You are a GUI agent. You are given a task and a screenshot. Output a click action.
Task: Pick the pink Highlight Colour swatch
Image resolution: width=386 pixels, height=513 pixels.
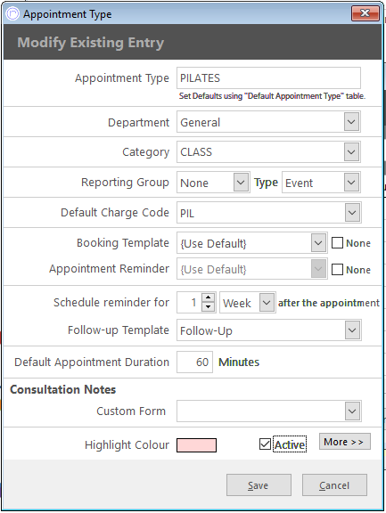pyautogui.click(x=196, y=445)
